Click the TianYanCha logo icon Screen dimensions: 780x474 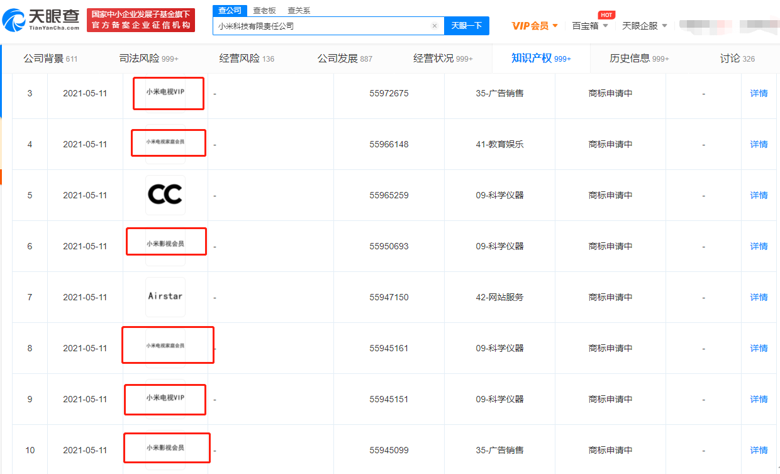point(14,20)
